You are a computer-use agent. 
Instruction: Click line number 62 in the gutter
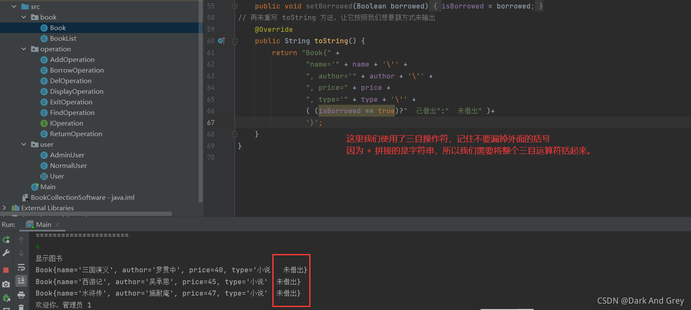click(x=211, y=64)
